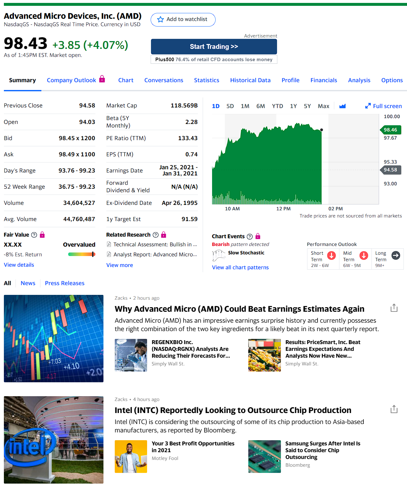The height and width of the screenshot is (492, 407).
Task: Open the Chart tab
Action: 126,80
